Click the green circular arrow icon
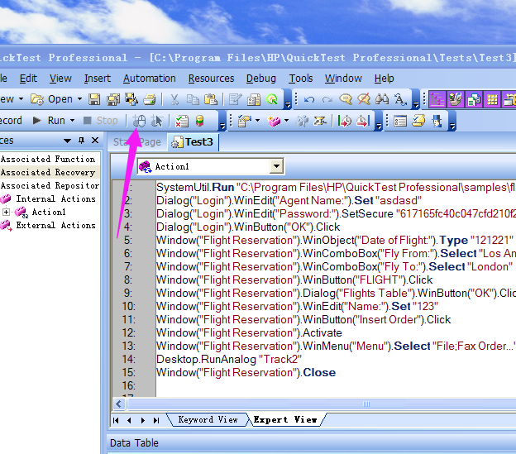The height and width of the screenshot is (454, 516). 272,99
